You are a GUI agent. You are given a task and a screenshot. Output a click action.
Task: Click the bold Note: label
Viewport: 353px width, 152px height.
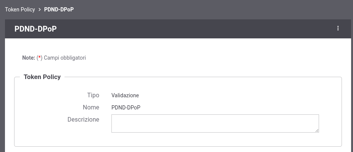click(x=29, y=58)
